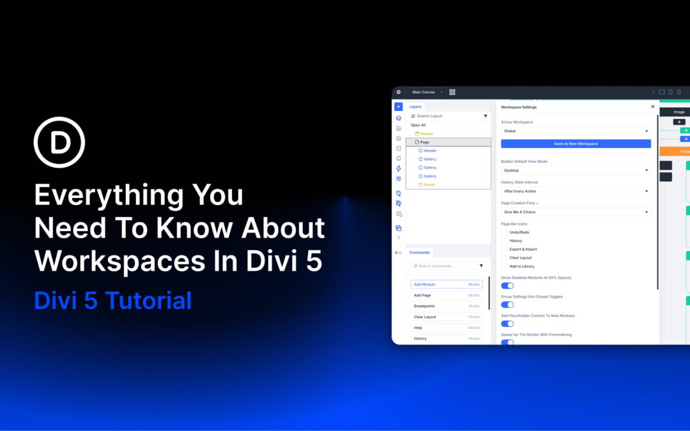Screen dimensions: 690x431
Task: Switch to phone view icon in top bar
Action: (679, 92)
